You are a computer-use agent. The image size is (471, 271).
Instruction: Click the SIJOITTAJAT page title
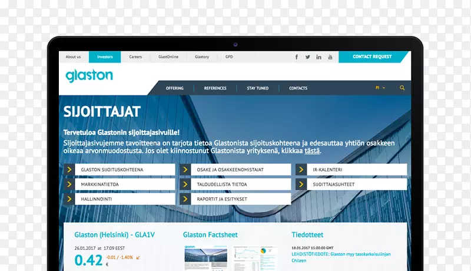click(102, 112)
